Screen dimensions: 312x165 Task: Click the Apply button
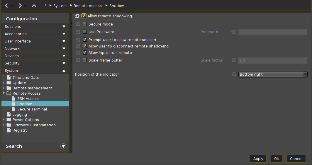click(x=258, y=159)
